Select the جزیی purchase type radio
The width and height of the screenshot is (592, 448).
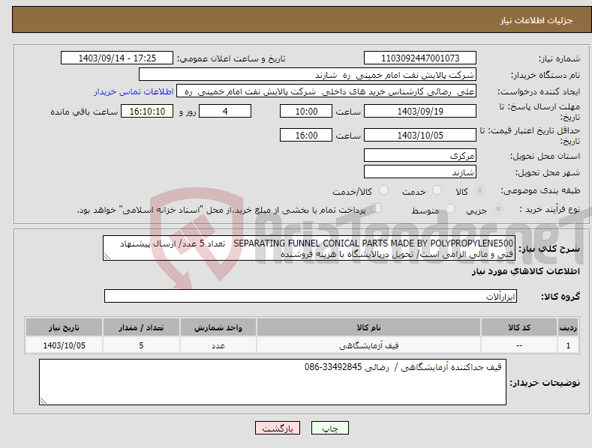(x=498, y=208)
